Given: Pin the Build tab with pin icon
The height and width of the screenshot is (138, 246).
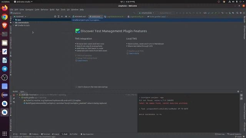Looking at the screenshot, I should pos(14,99).
